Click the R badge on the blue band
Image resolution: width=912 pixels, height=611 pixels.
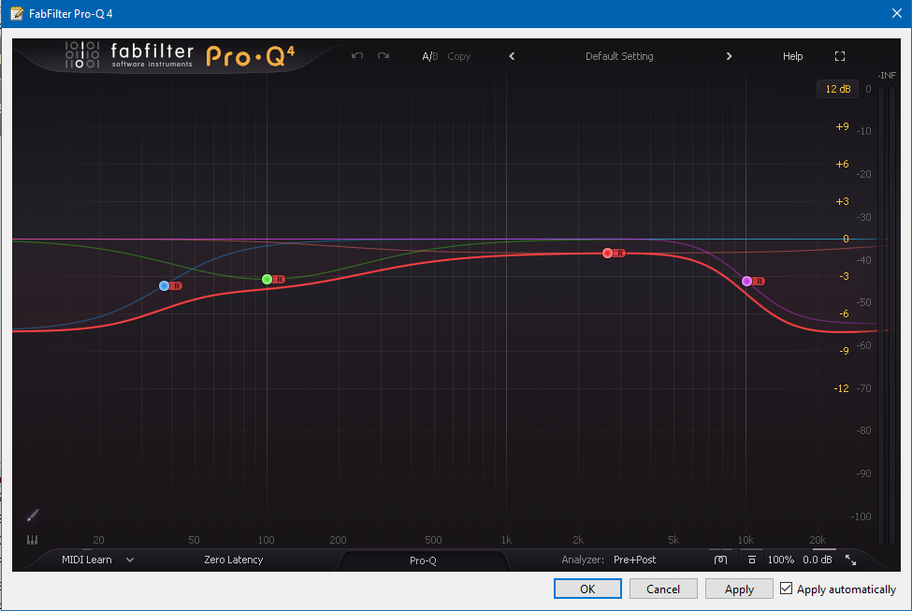[x=177, y=285]
